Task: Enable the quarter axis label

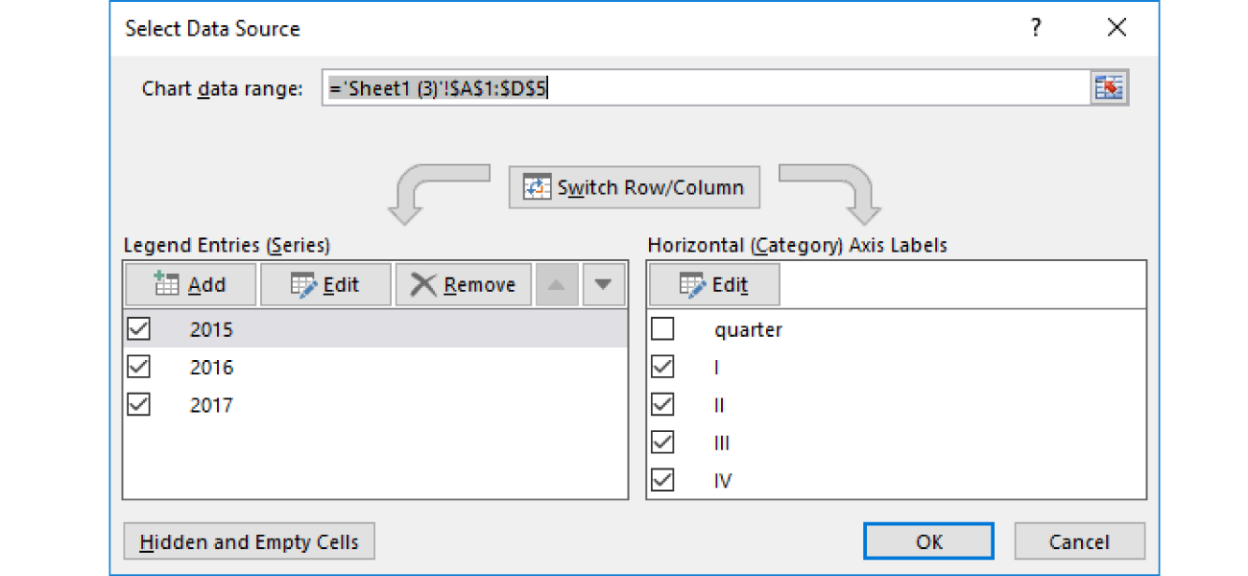Action: (662, 328)
